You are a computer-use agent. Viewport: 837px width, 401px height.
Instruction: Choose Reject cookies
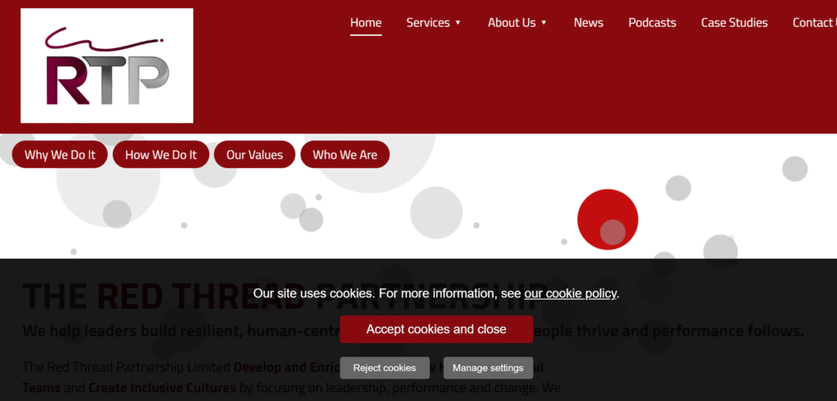pyautogui.click(x=384, y=368)
